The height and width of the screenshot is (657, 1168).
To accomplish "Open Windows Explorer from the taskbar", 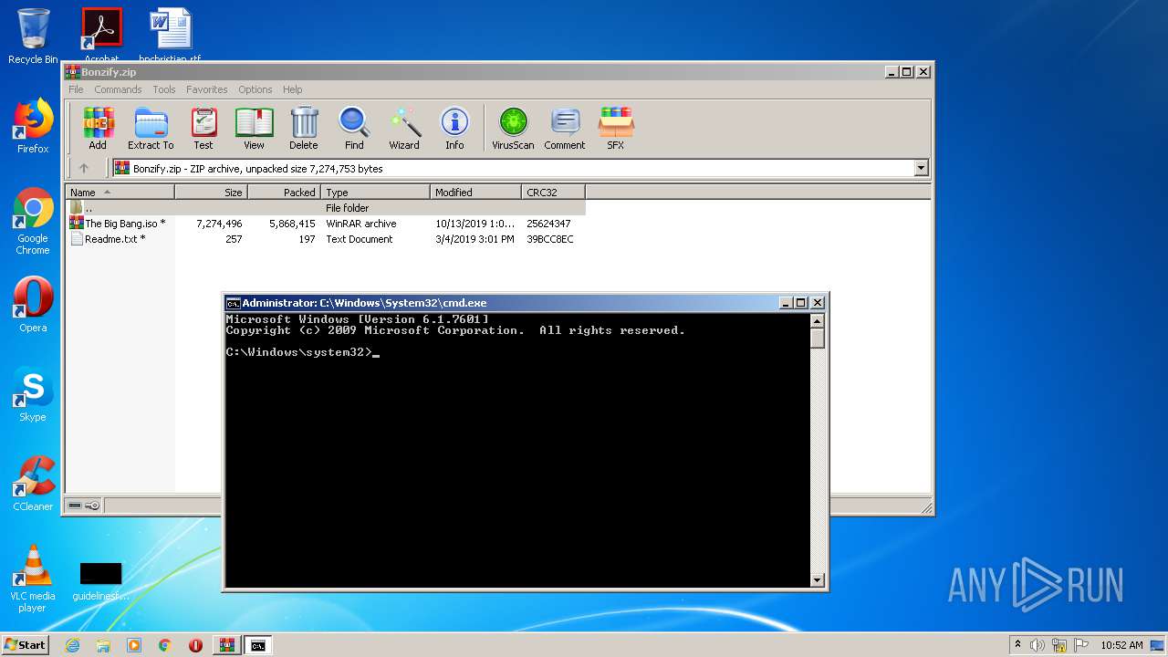I will pyautogui.click(x=103, y=645).
